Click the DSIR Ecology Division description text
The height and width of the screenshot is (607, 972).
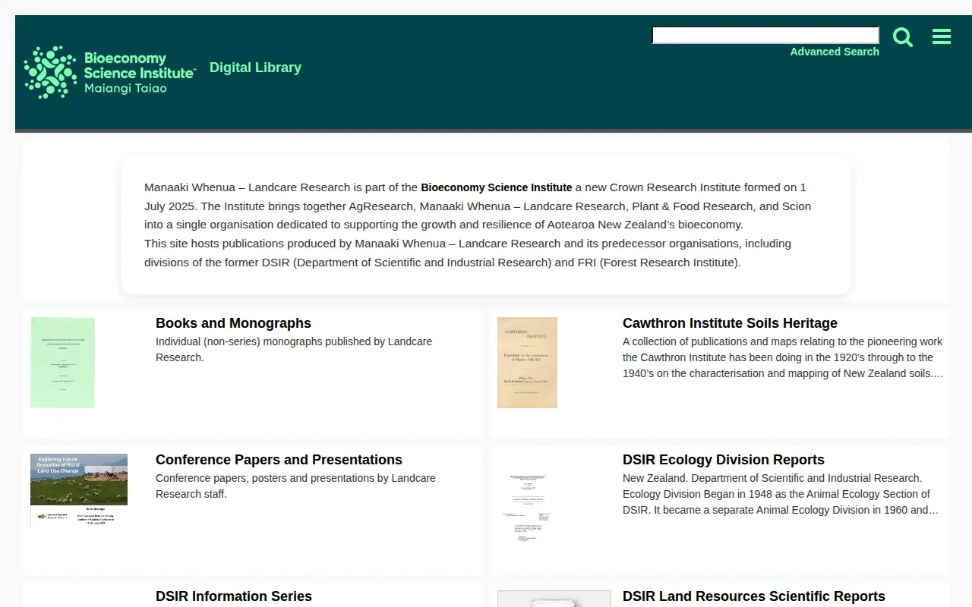pyautogui.click(x=781, y=494)
